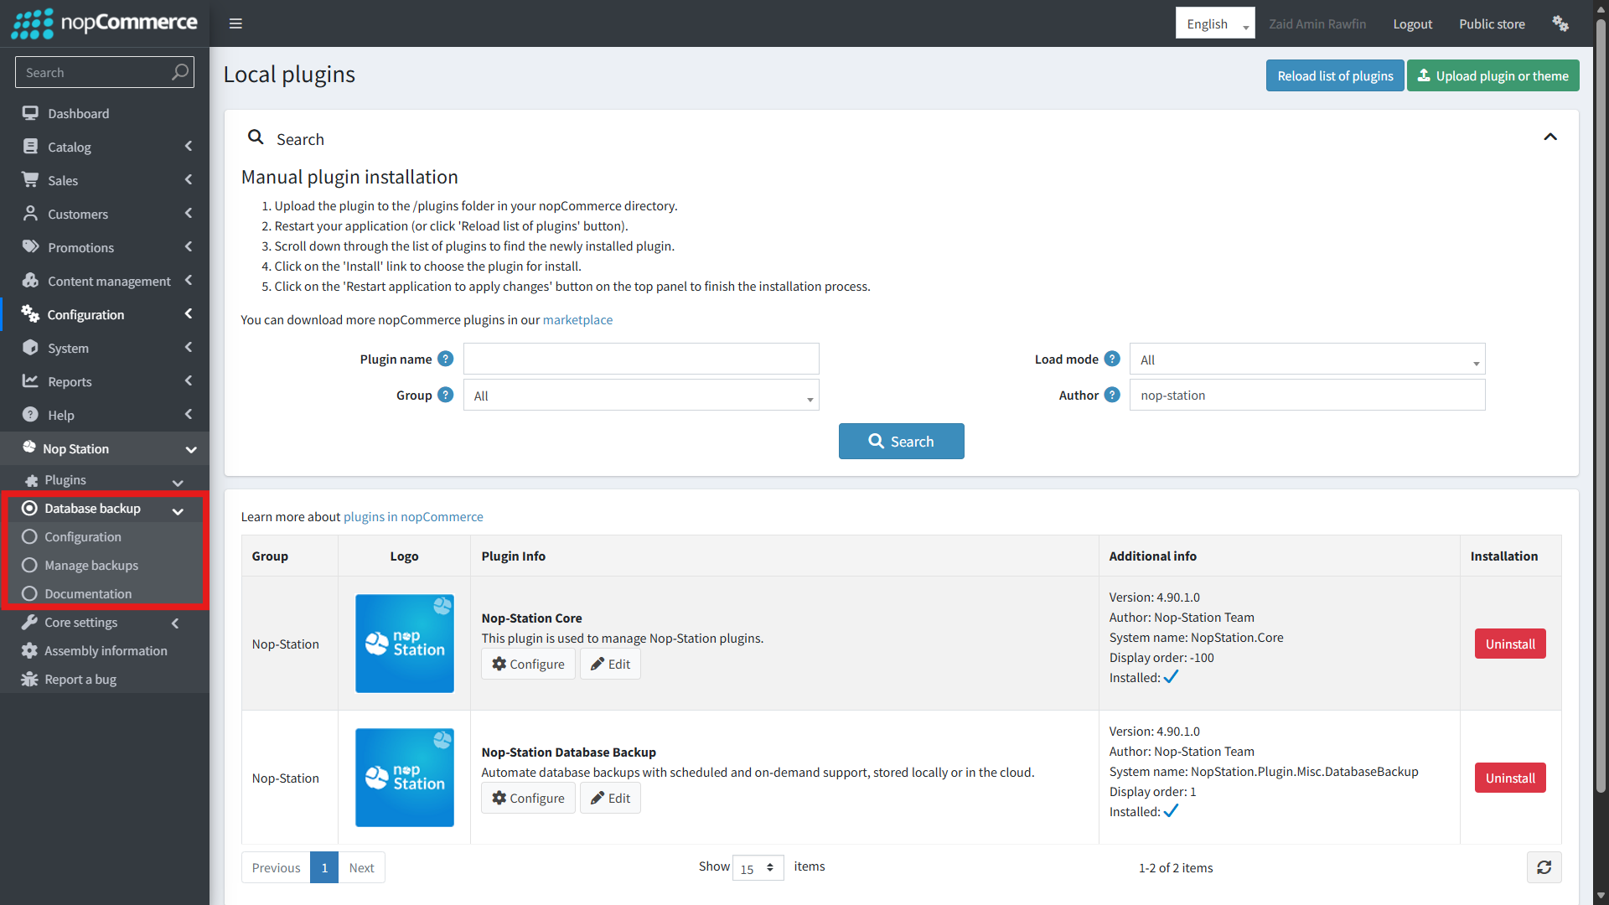Uninstall the Nop-Station Core plugin
Screen dimensions: 1609x905
click(x=1510, y=644)
